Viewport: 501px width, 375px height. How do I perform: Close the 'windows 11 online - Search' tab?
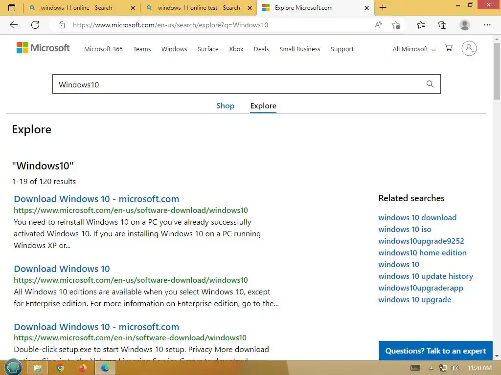133,8
